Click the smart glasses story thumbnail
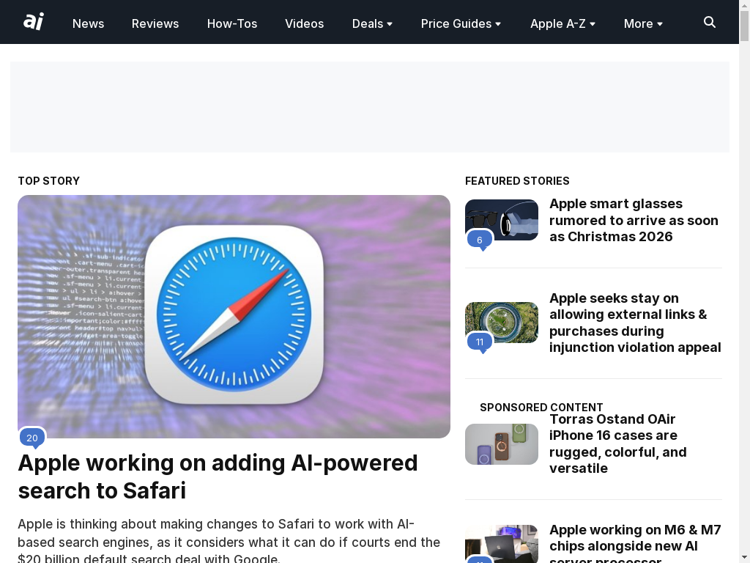This screenshot has height=563, width=750. [x=502, y=220]
